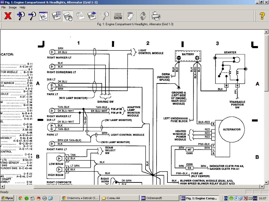Select the figure pan hand tool
The width and height of the screenshot is (269, 202).
[68, 16]
